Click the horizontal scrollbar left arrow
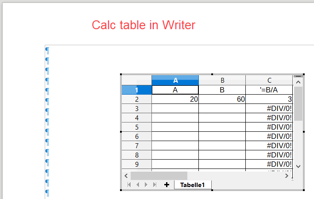 (x=126, y=176)
